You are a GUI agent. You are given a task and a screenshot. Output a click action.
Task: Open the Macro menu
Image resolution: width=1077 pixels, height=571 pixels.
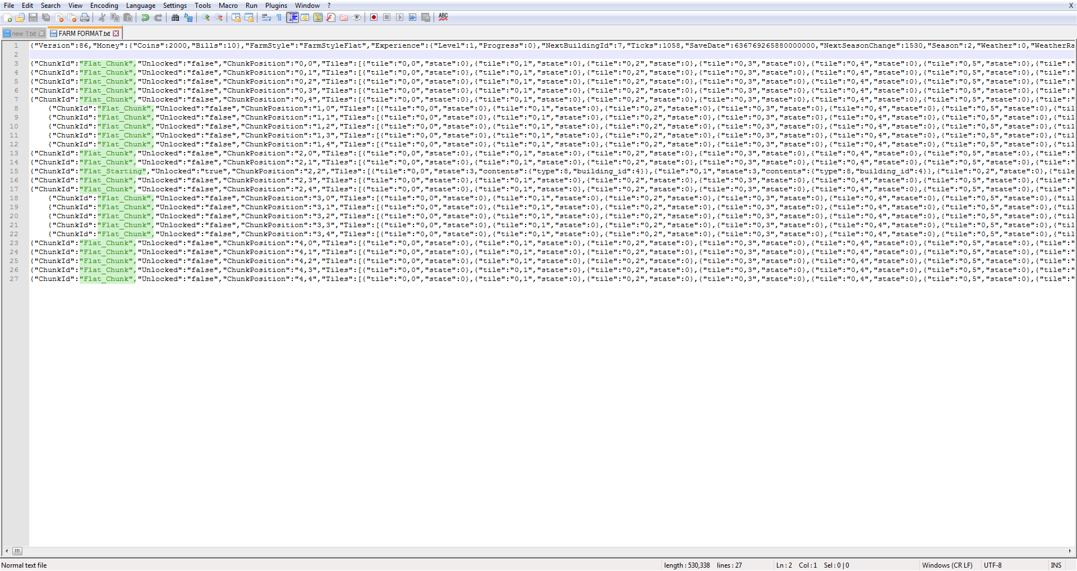pyautogui.click(x=228, y=6)
